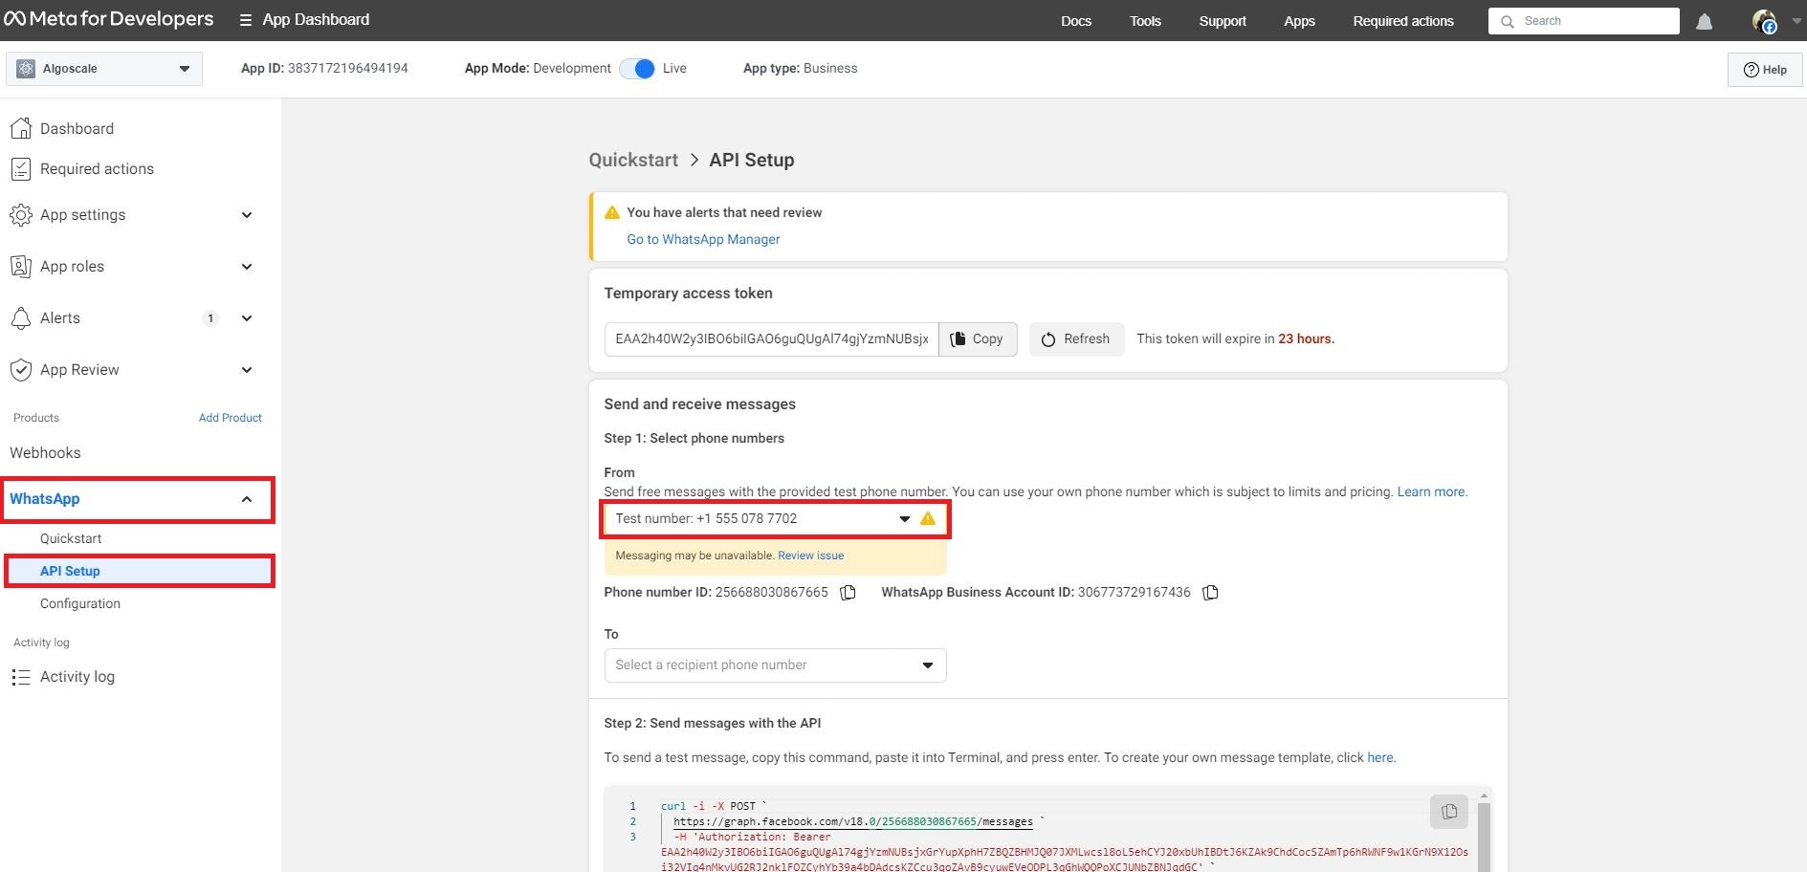Click the Meta for Developers logo
The width and height of the screenshot is (1807, 872).
109,19
